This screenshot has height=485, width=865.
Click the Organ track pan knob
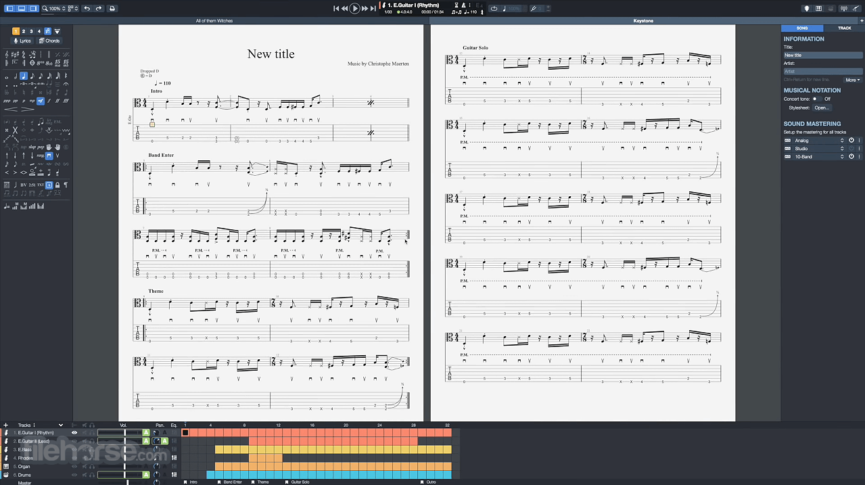coord(157,467)
